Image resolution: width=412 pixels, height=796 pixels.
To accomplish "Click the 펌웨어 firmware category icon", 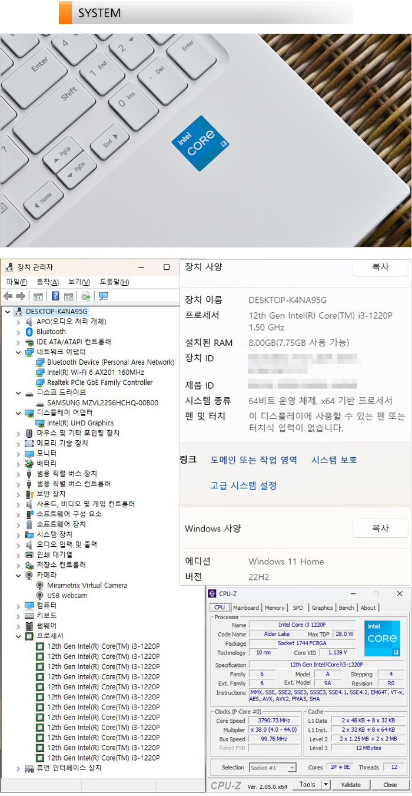I will [29, 626].
